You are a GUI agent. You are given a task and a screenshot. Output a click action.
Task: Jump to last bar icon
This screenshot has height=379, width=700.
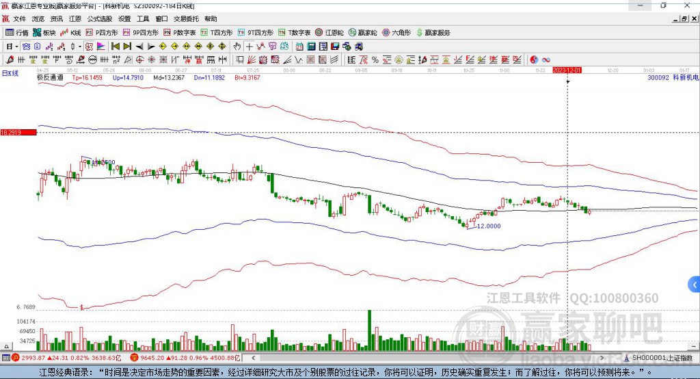127,47
